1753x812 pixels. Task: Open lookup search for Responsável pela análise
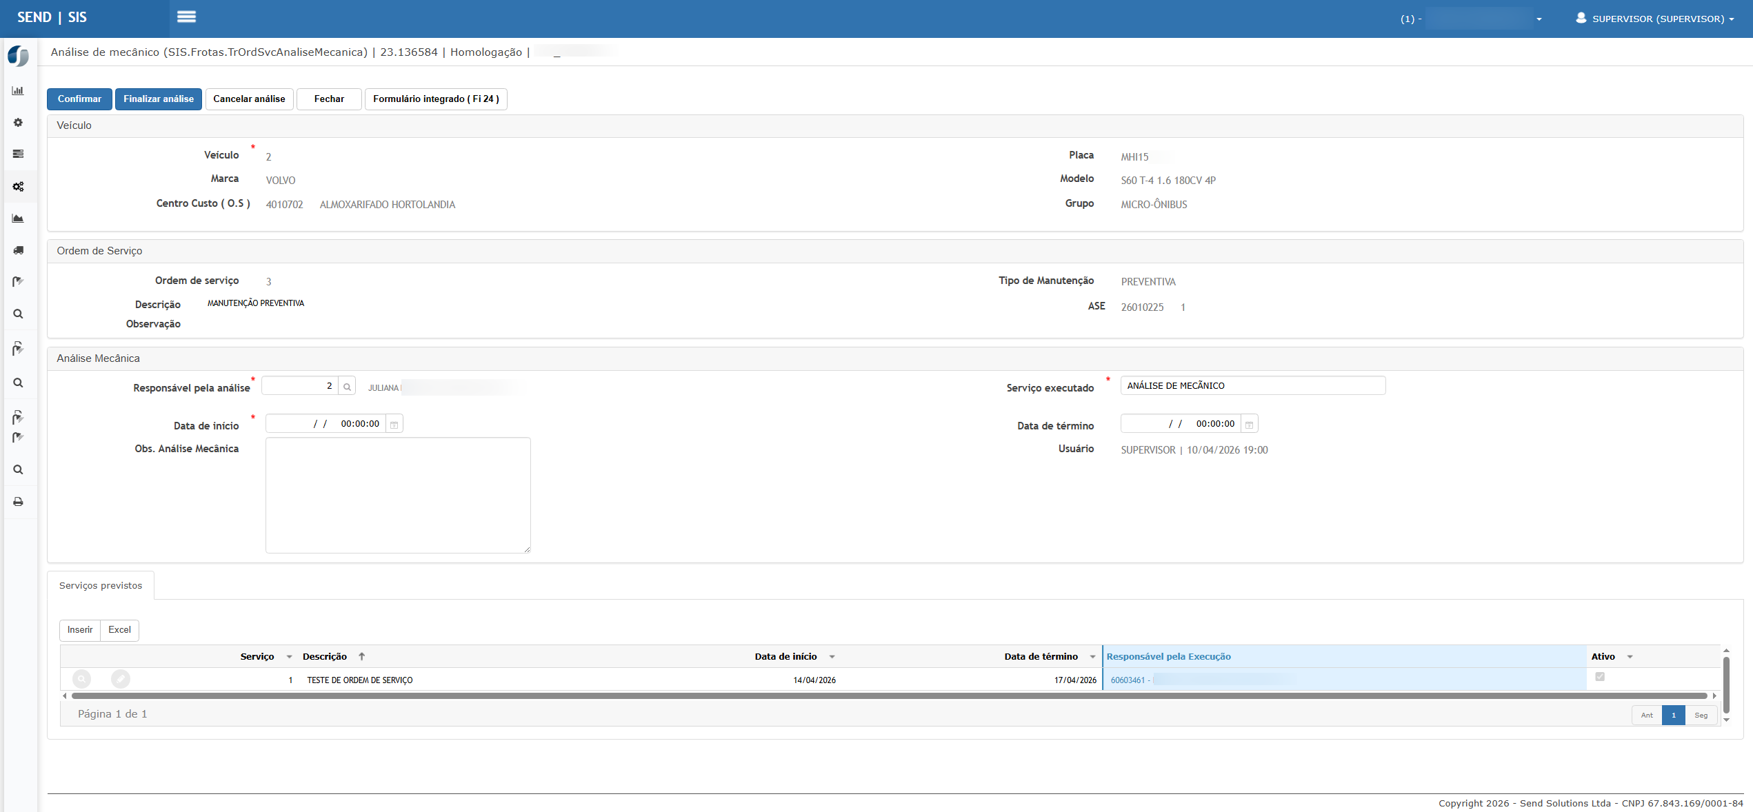click(x=347, y=387)
